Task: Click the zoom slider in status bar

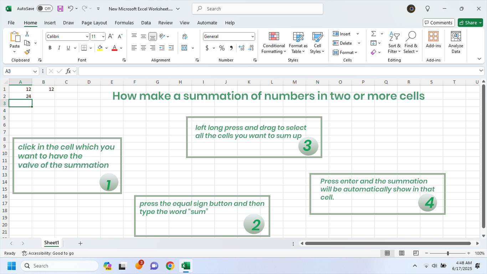Action: pyautogui.click(x=448, y=253)
